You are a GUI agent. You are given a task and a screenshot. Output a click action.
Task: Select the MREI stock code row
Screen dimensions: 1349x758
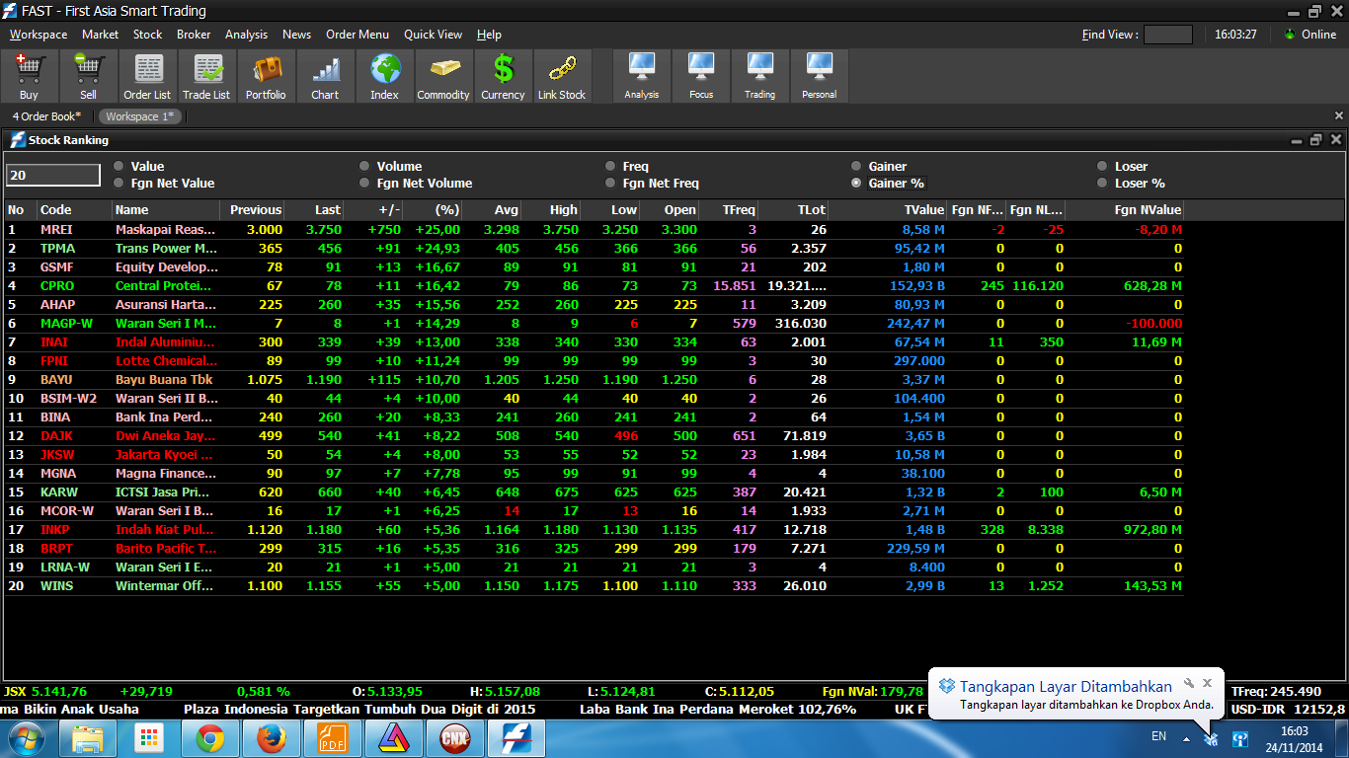pyautogui.click(x=56, y=229)
